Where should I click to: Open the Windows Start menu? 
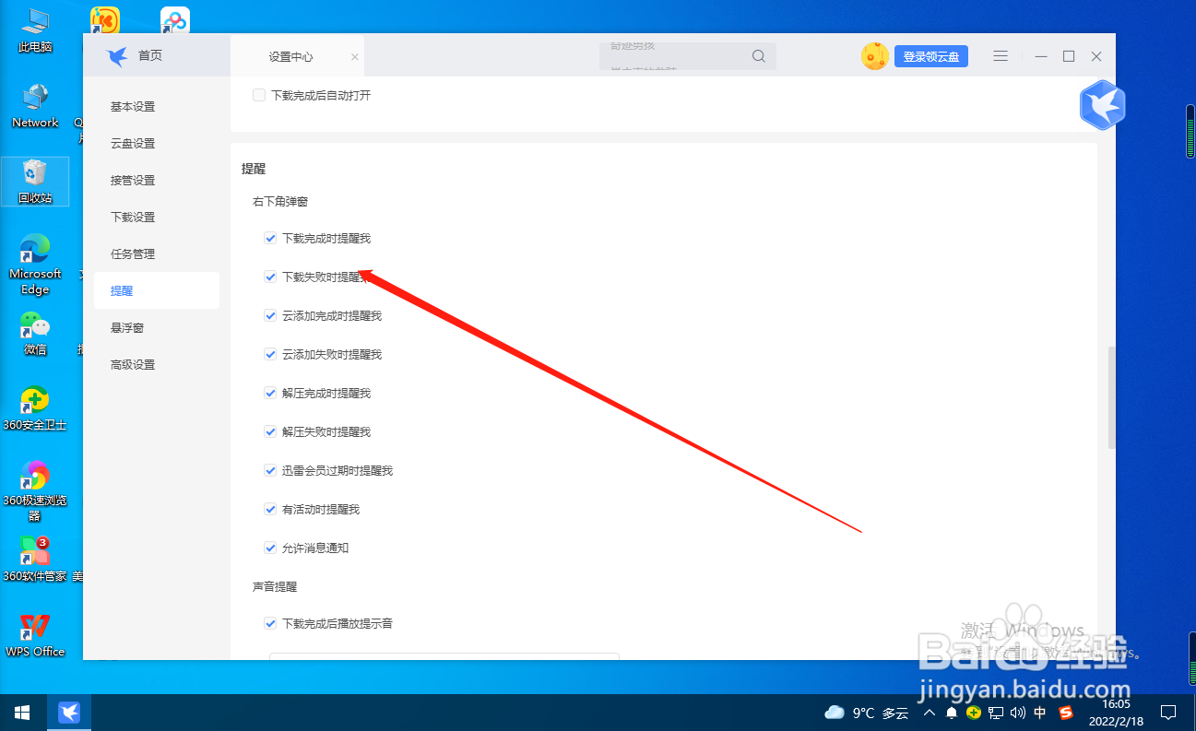tap(20, 712)
